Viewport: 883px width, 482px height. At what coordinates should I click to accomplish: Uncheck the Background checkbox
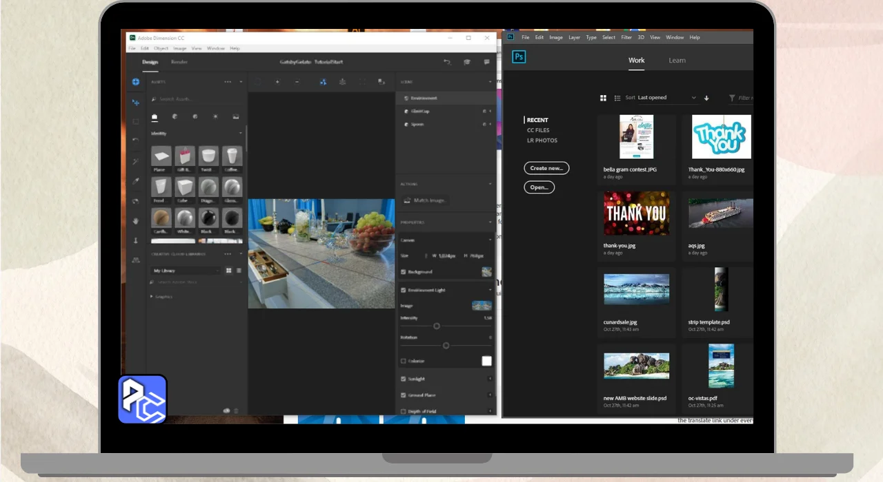click(404, 272)
